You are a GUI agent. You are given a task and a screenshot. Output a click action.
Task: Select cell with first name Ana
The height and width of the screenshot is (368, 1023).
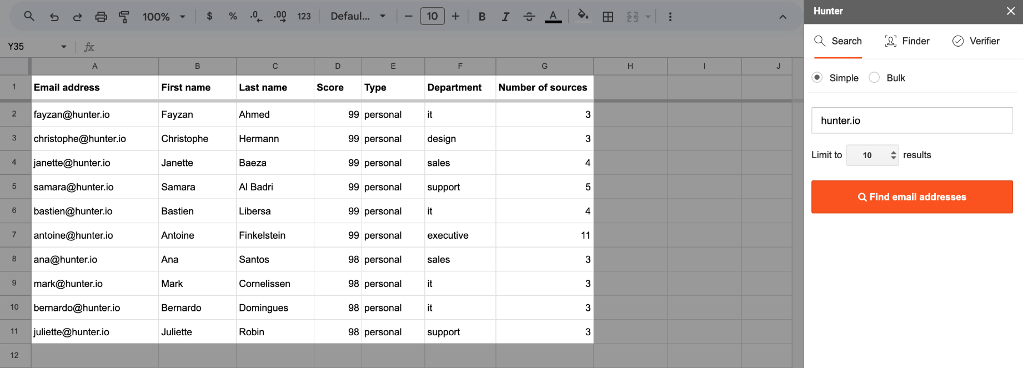click(x=197, y=259)
